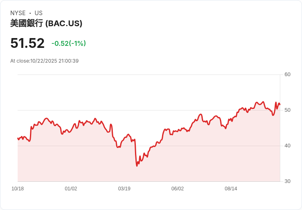The height and width of the screenshot is (210, 302).
Task: Click the green -0.52(-1%) change value
Action: click(69, 43)
